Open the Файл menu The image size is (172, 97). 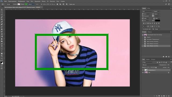5,1
